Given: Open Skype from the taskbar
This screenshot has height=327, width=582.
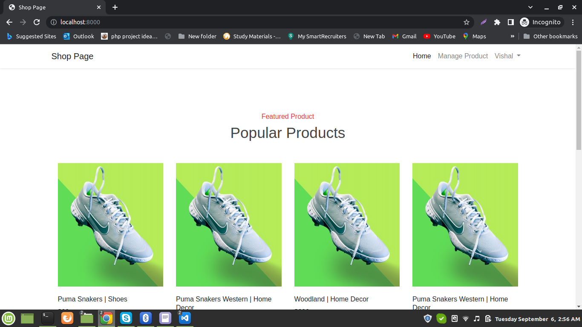Looking at the screenshot, I should click(x=126, y=318).
